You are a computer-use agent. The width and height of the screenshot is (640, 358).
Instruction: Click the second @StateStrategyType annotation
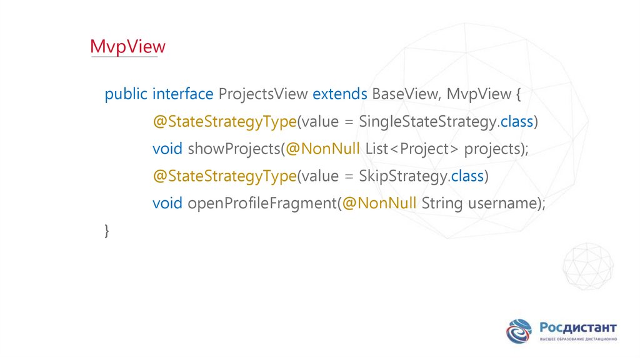224,176
